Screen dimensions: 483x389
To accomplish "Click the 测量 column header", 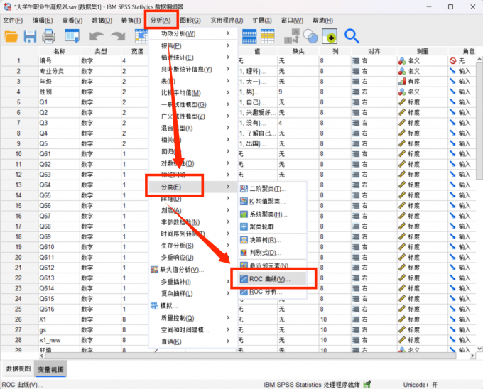I will (x=423, y=51).
